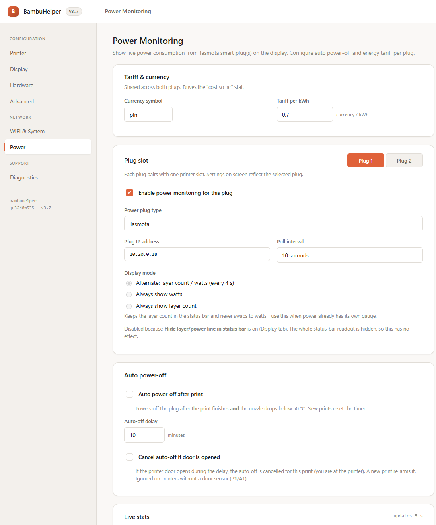Image resolution: width=436 pixels, height=525 pixels.
Task: Navigate to Advanced settings
Action: point(22,101)
